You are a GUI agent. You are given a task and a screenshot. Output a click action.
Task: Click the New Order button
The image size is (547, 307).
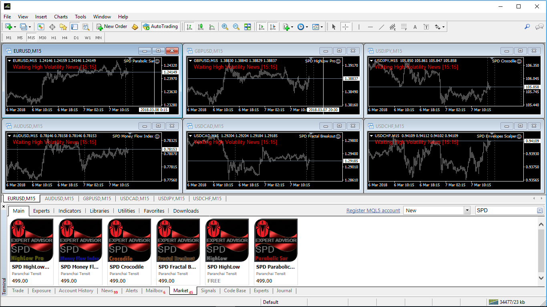pyautogui.click(x=112, y=27)
